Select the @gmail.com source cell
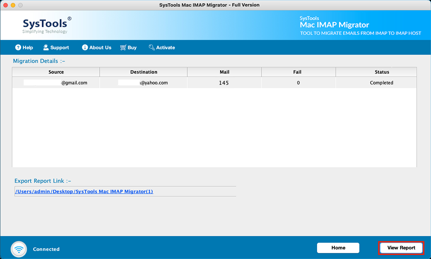The image size is (431, 259). [x=56, y=83]
